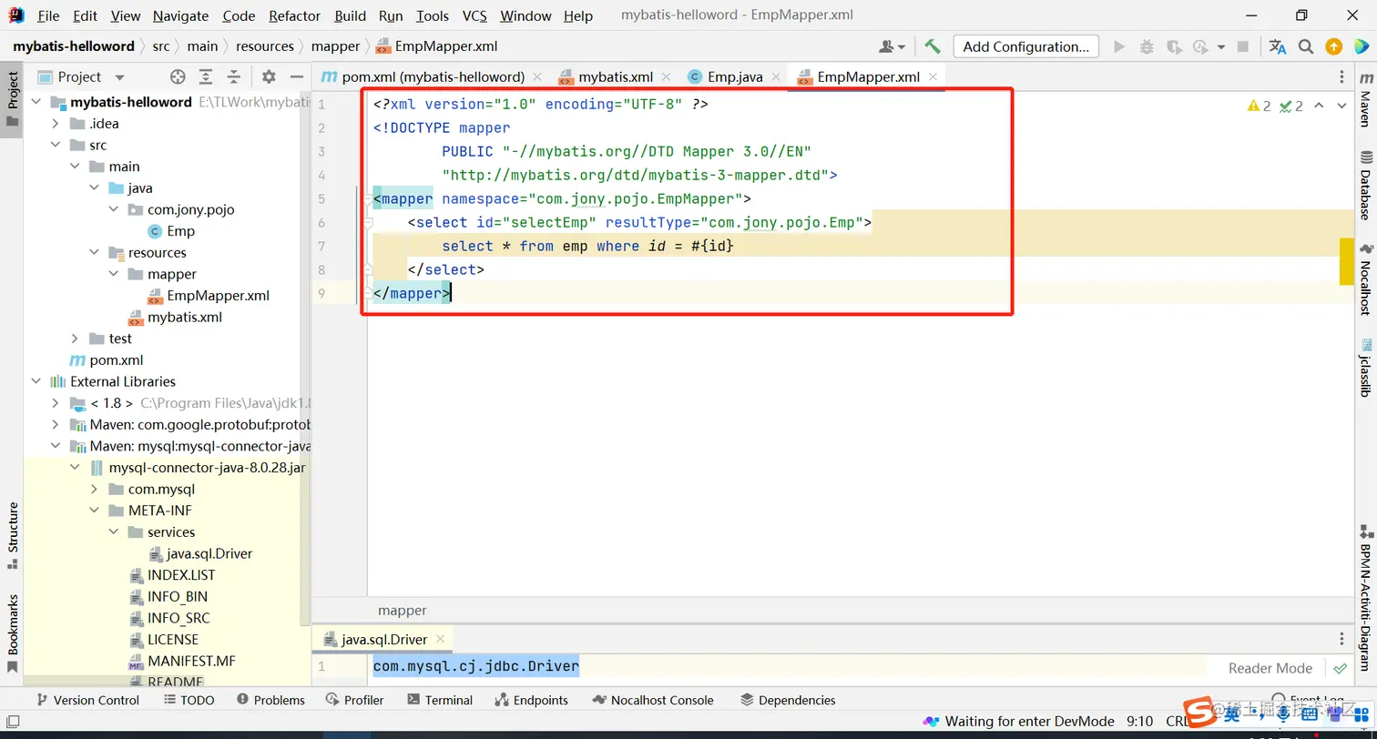This screenshot has width=1377, height=739.
Task: Open the user account dropdown
Action: pyautogui.click(x=892, y=46)
